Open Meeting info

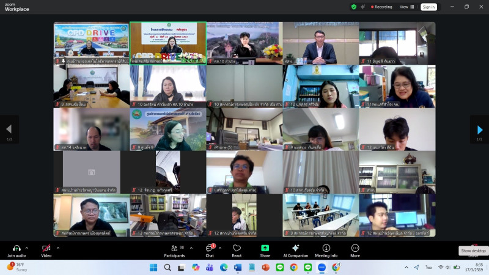(326, 248)
